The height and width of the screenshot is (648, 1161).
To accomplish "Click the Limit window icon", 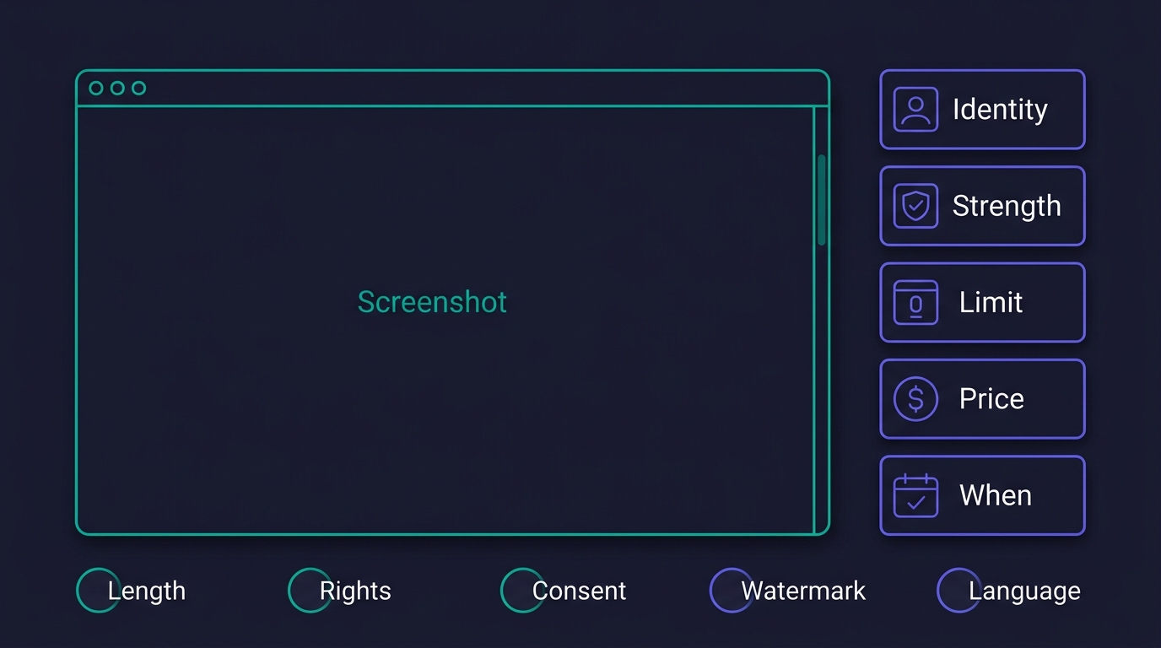I will click(x=915, y=302).
